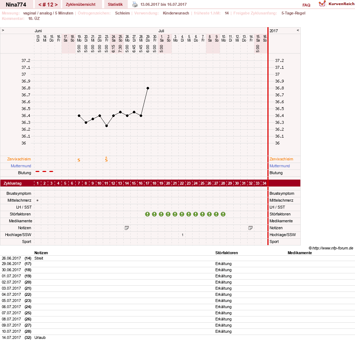The image size is (355, 361).
Task: Click the date 14.07.2017 in notes table
Action: tap(11, 337)
